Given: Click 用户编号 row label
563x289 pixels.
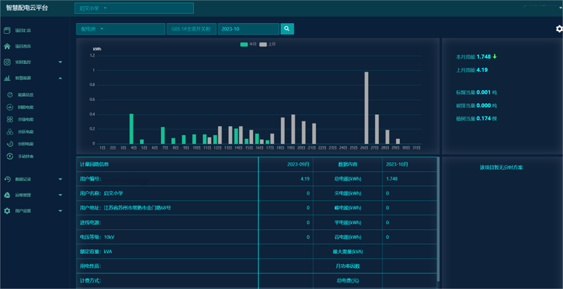Looking at the screenshot, I should (x=91, y=179).
